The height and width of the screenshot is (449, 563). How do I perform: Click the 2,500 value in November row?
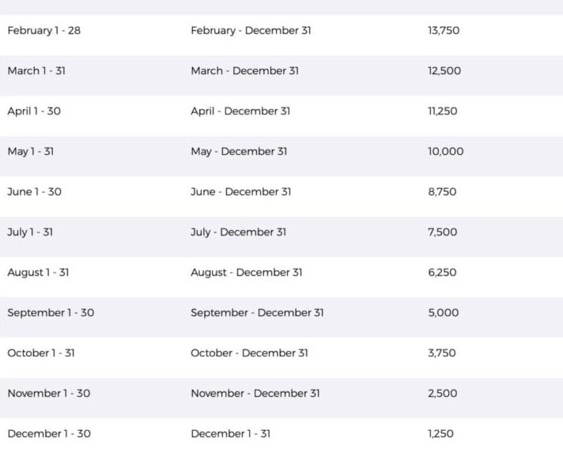442,393
